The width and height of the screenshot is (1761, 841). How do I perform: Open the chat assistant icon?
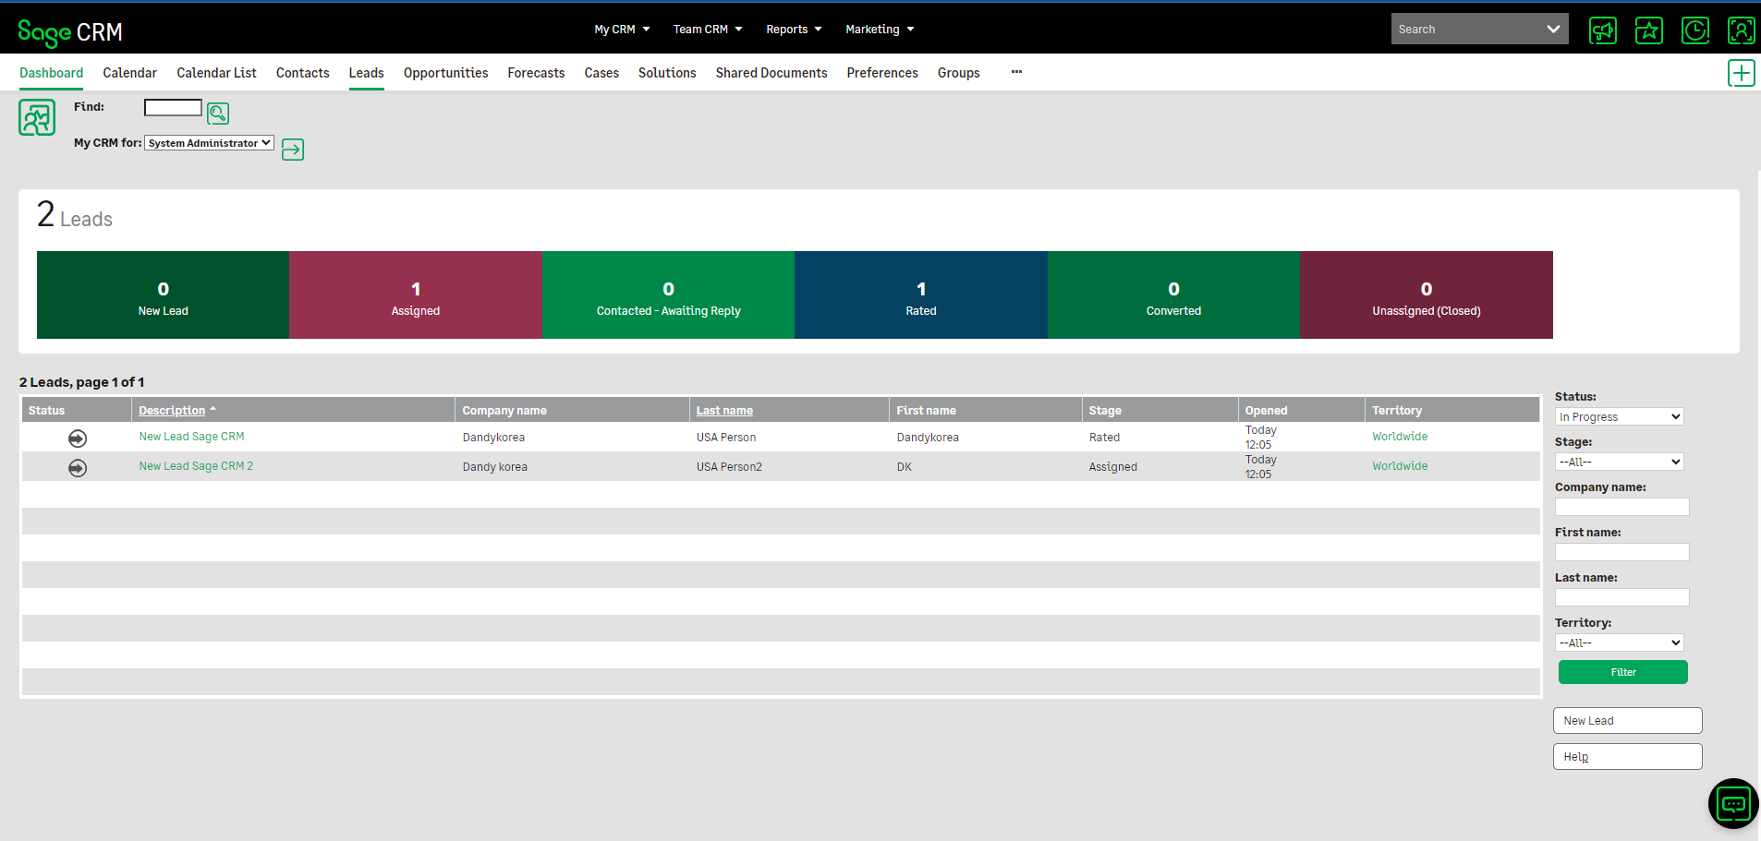coord(1733,804)
